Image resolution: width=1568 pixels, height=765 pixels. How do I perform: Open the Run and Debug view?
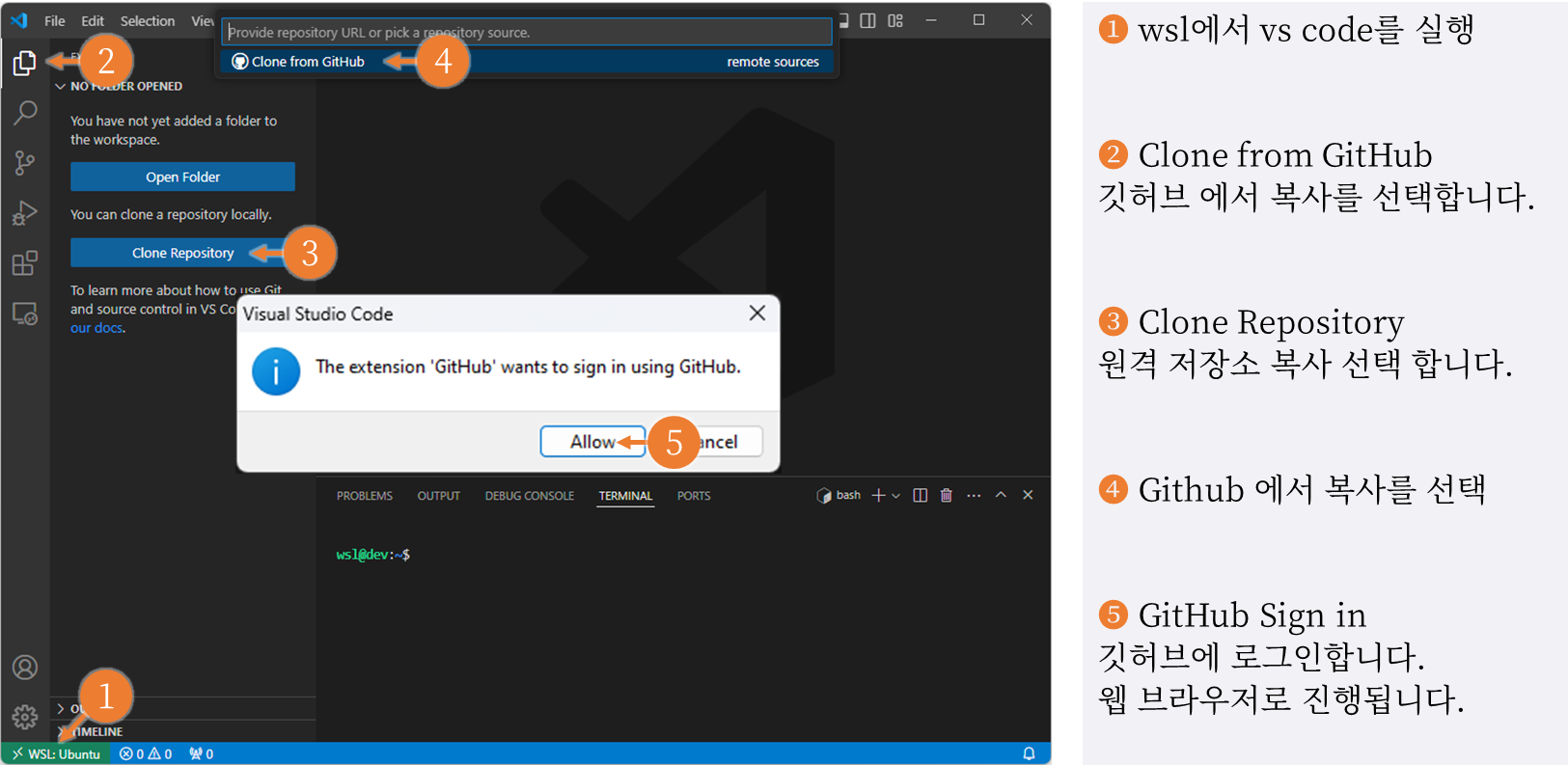[x=25, y=212]
